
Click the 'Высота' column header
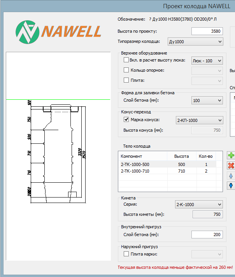(x=182, y=156)
